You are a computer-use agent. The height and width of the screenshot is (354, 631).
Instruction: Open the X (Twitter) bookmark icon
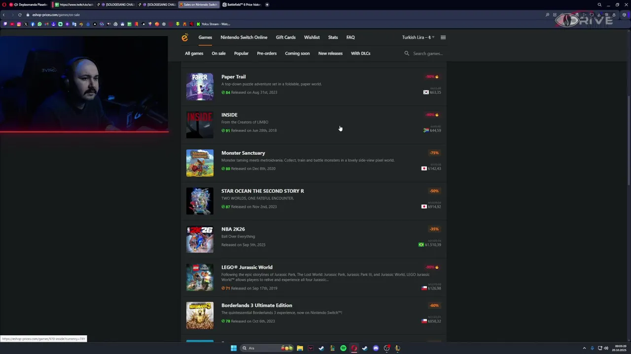click(x=26, y=24)
